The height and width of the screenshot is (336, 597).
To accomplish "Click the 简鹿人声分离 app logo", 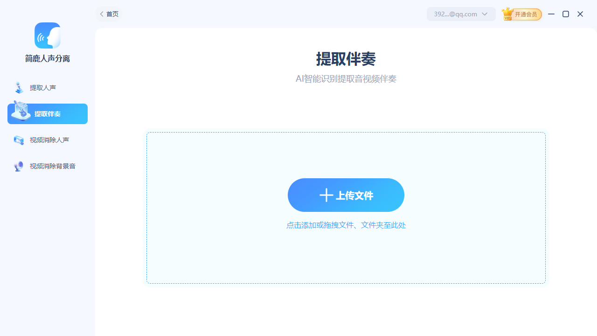I will pos(47,35).
